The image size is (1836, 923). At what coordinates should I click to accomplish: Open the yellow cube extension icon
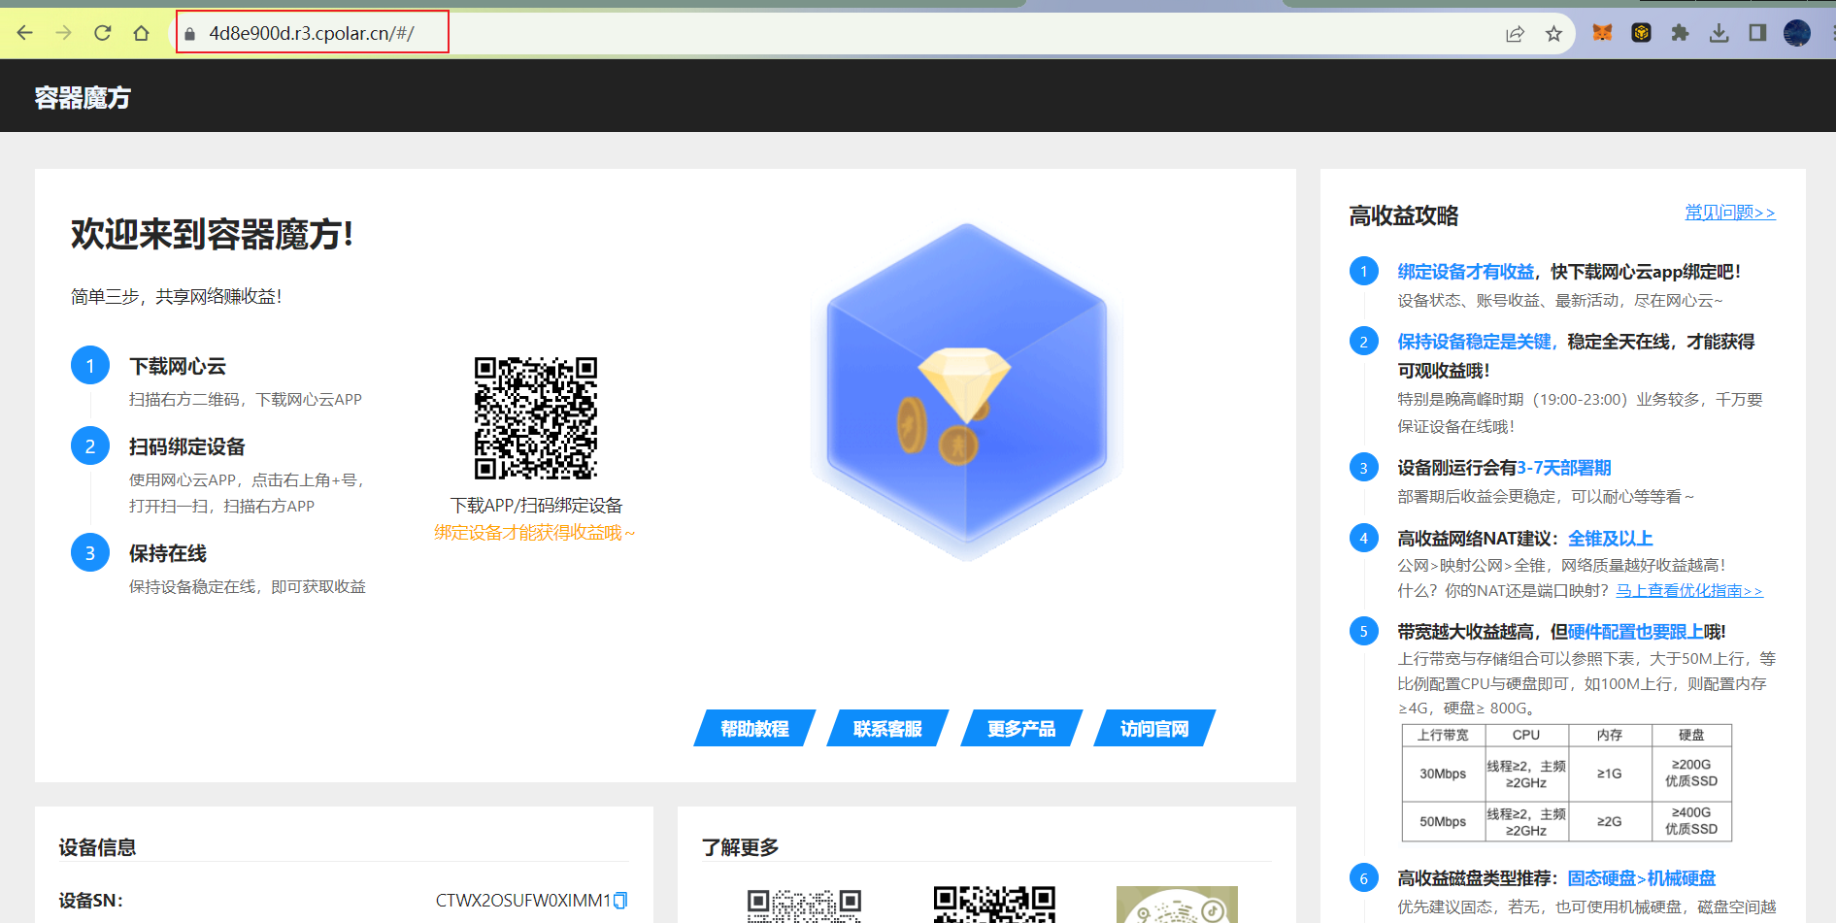[x=1641, y=33]
